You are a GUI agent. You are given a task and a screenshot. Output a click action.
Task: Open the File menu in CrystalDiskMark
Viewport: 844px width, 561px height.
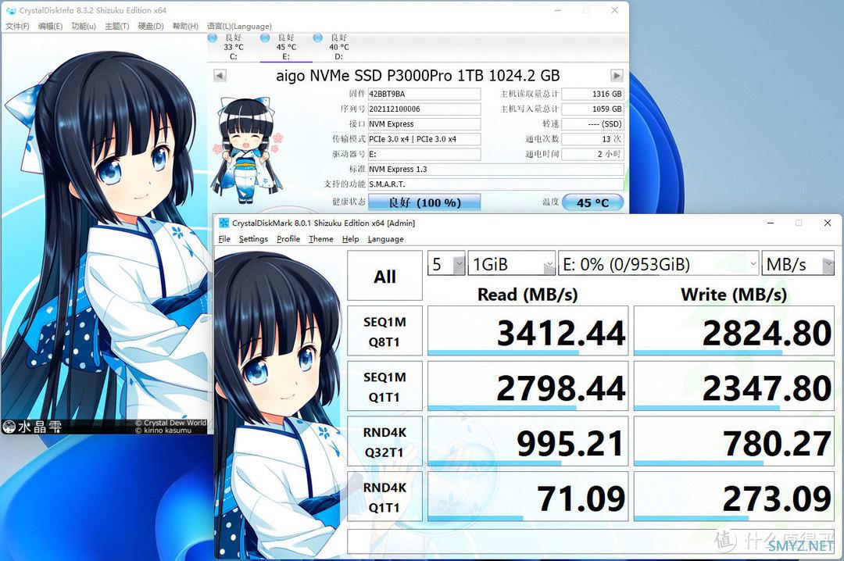click(x=224, y=239)
